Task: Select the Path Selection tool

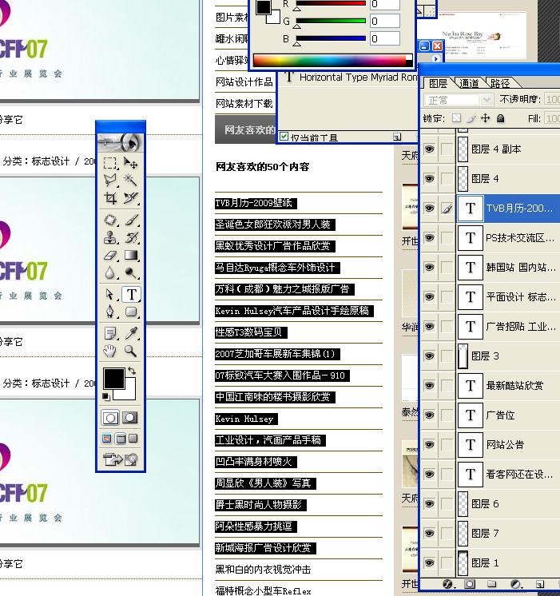Action: click(110, 294)
